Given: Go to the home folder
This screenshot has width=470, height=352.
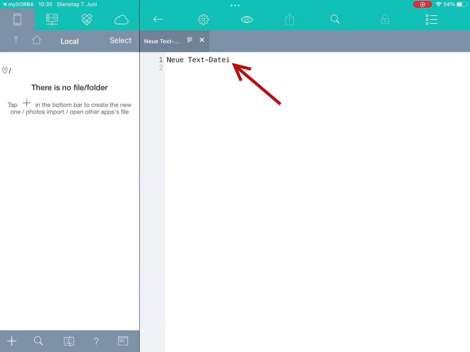Looking at the screenshot, I should [x=37, y=40].
